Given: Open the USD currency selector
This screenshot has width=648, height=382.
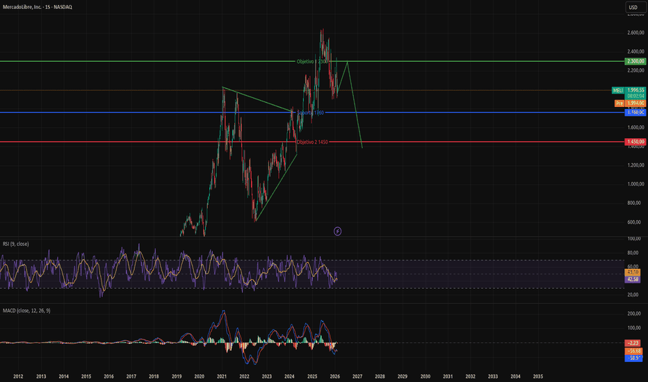Looking at the screenshot, I should click(635, 8).
